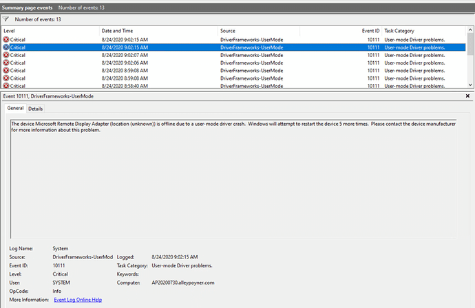Select the critical event at 8:58:40 AM
475x308 pixels.
tap(234, 86)
